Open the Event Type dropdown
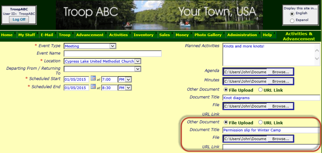 (90, 46)
